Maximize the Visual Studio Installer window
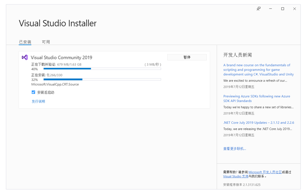This screenshot has height=196, width=306. (x=282, y=9)
